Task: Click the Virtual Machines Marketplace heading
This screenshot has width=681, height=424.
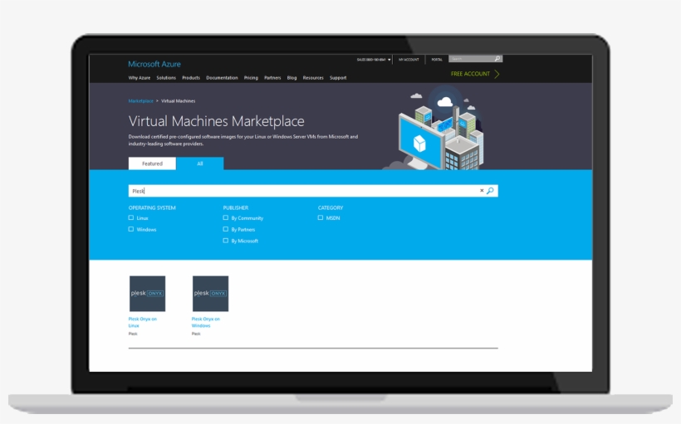Action: 216,121
